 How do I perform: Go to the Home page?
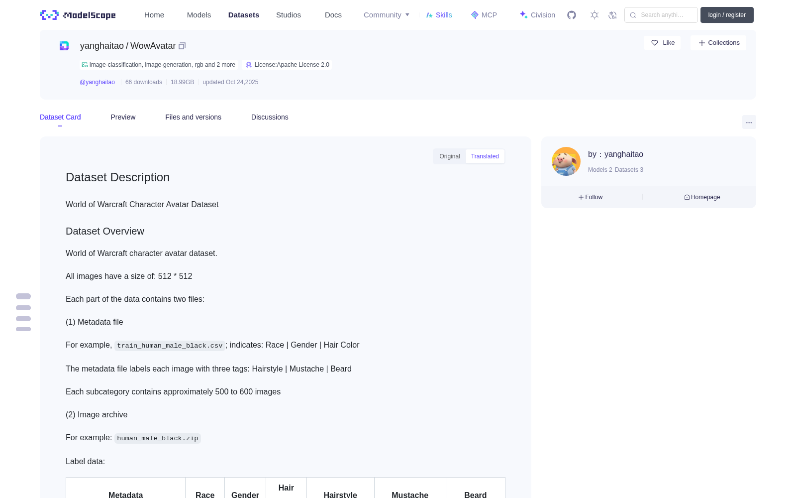[154, 15]
